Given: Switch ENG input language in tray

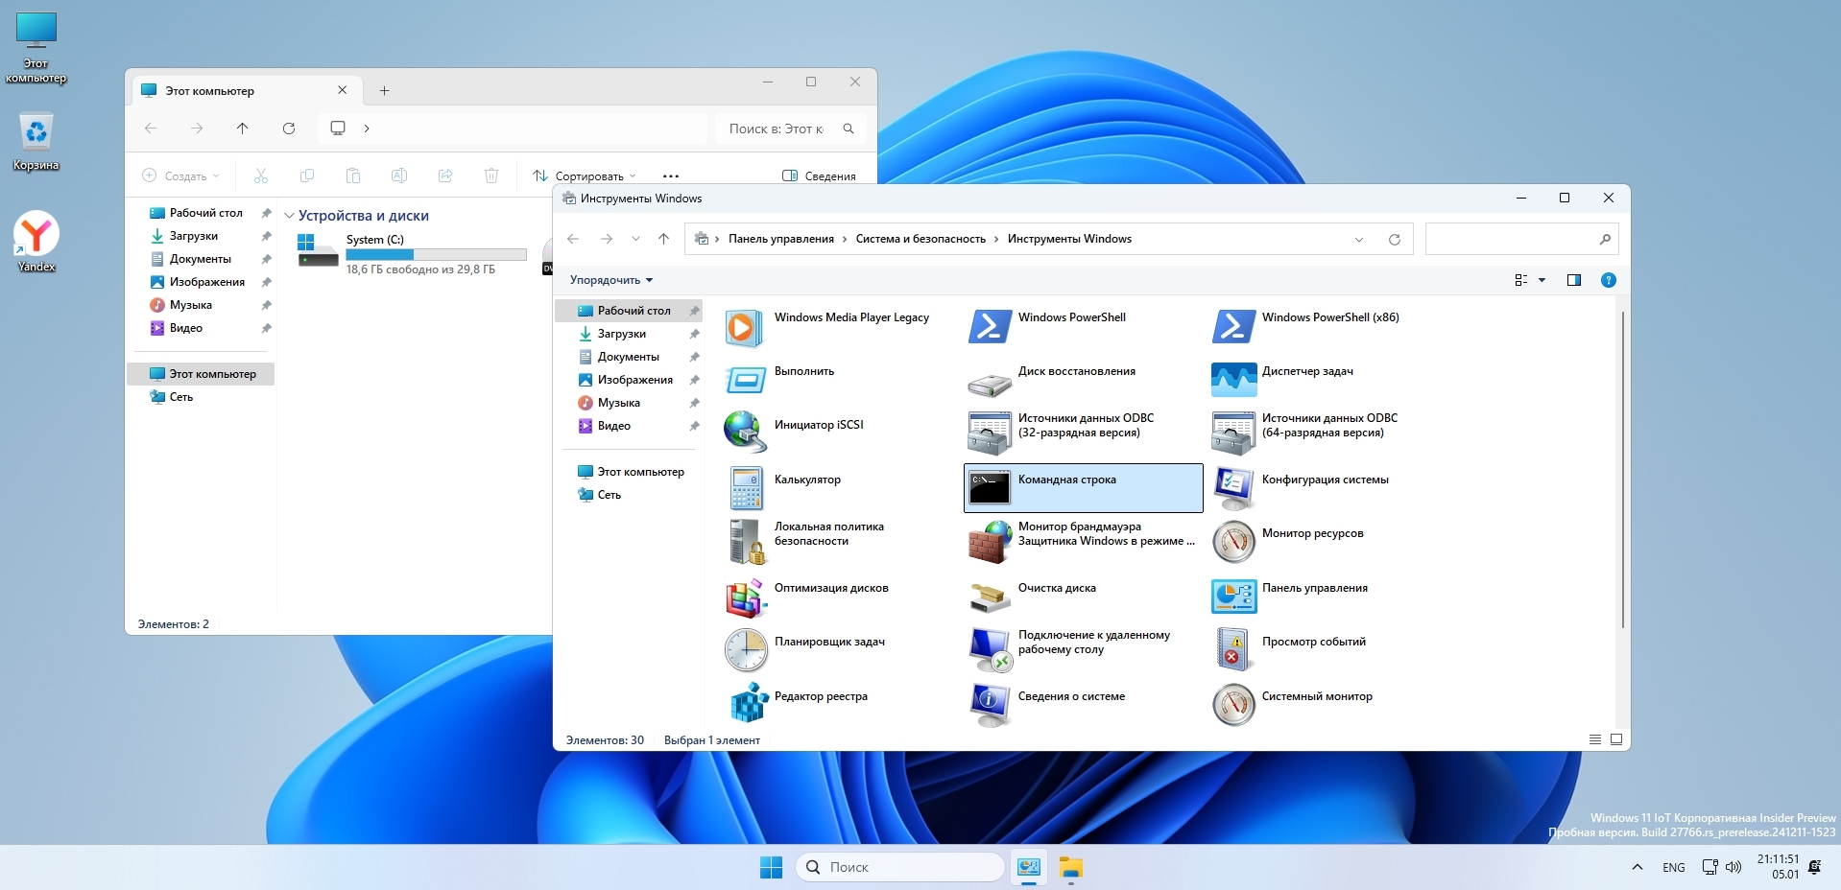Looking at the screenshot, I should click(x=1673, y=867).
